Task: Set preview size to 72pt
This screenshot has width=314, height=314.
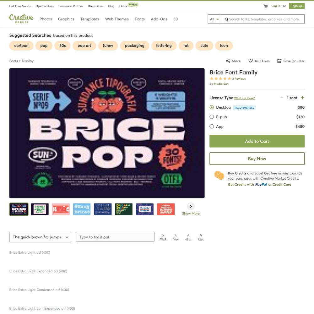Action: coord(201,237)
